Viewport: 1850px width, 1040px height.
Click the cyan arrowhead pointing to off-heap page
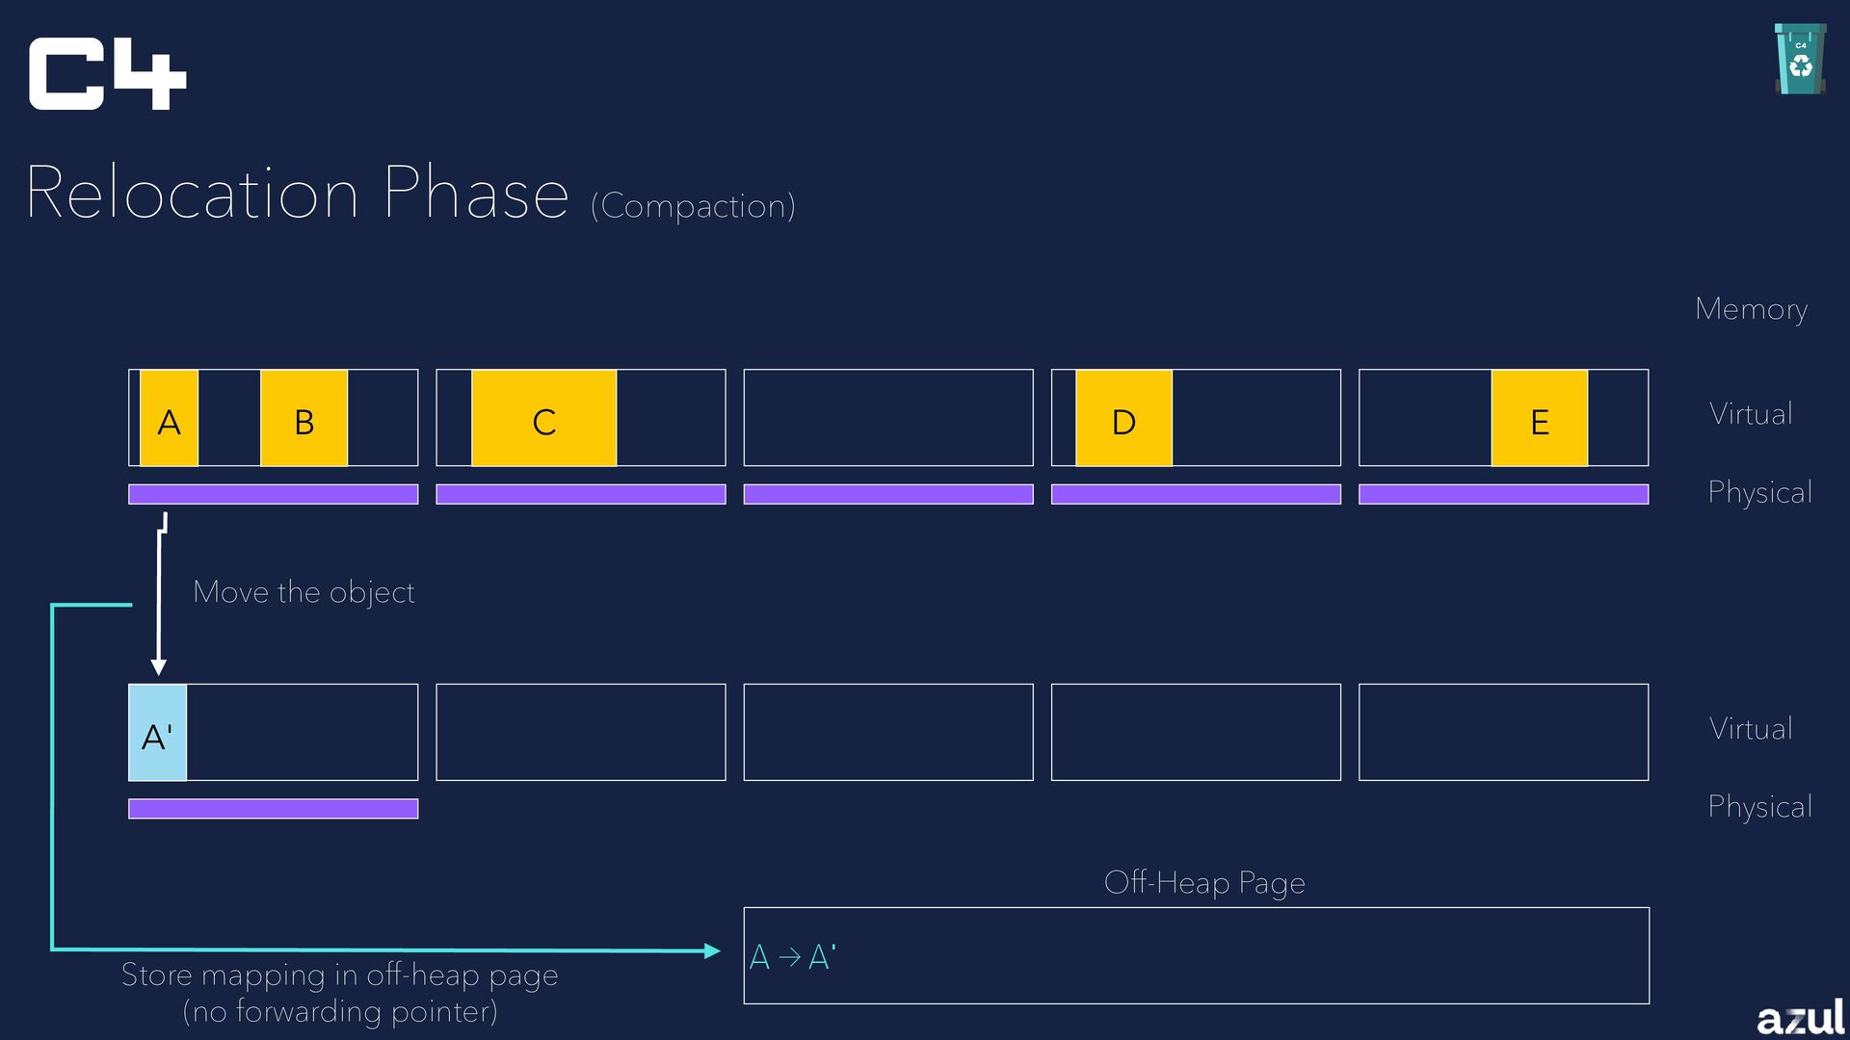(712, 951)
